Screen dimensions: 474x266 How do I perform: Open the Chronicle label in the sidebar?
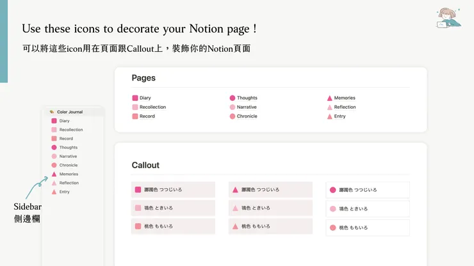(69, 165)
